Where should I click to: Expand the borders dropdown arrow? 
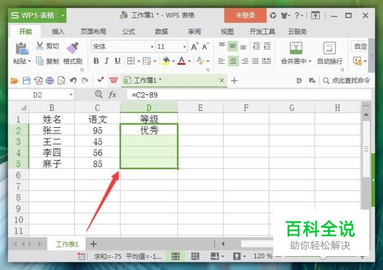139,61
